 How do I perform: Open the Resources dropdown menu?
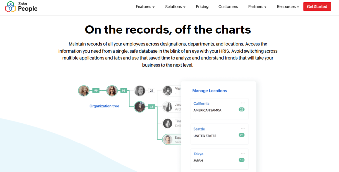pos(288,7)
